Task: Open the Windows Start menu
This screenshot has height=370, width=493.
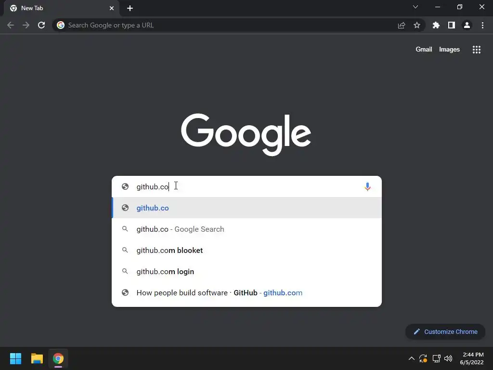Action: 15,358
